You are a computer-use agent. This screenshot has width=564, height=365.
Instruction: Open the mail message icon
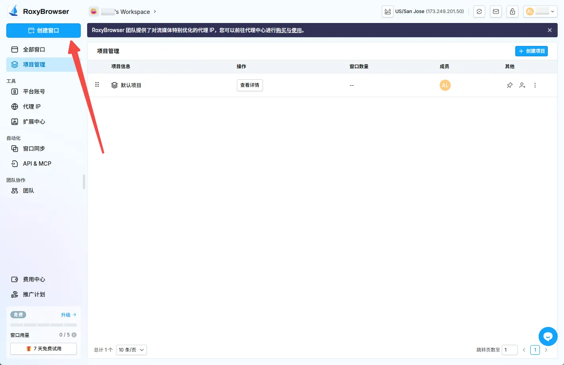click(x=495, y=11)
